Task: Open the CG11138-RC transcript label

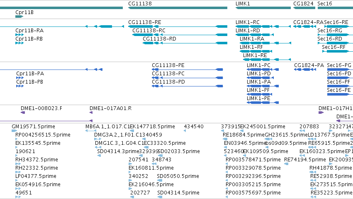Action: pyautogui.click(x=149, y=31)
